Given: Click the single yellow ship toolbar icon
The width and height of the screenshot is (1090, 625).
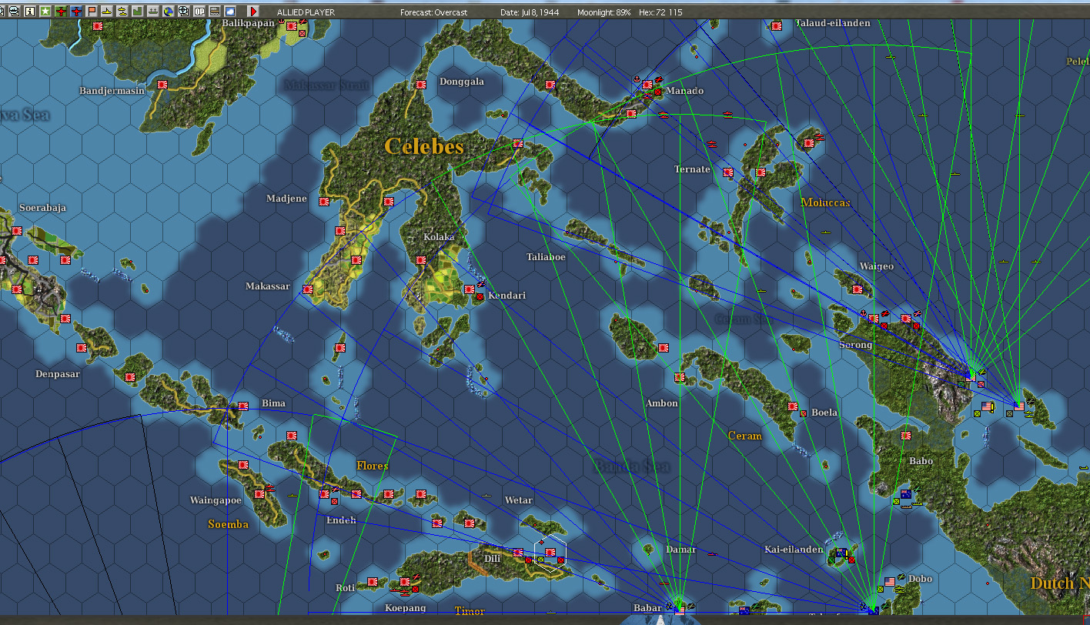Looking at the screenshot, I should (x=107, y=12).
